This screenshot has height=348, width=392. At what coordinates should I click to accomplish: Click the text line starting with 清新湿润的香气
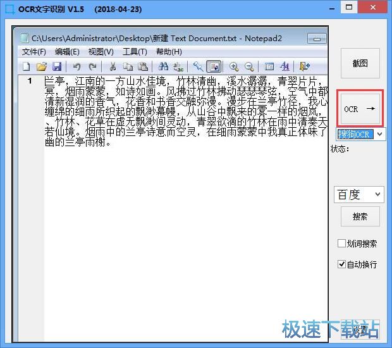[x=186, y=102]
